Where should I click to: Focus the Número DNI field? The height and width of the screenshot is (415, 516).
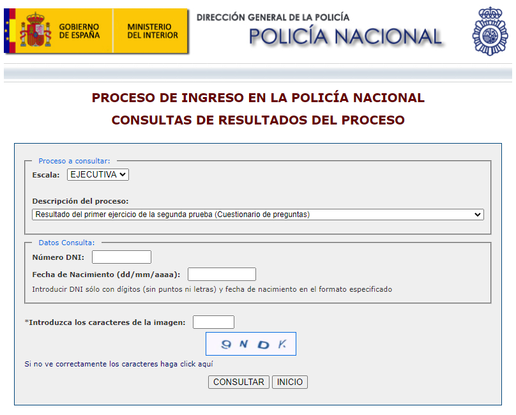click(121, 257)
